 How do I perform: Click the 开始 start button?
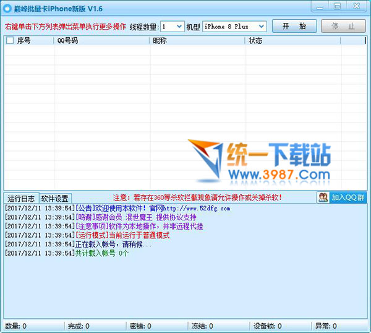point(294,26)
